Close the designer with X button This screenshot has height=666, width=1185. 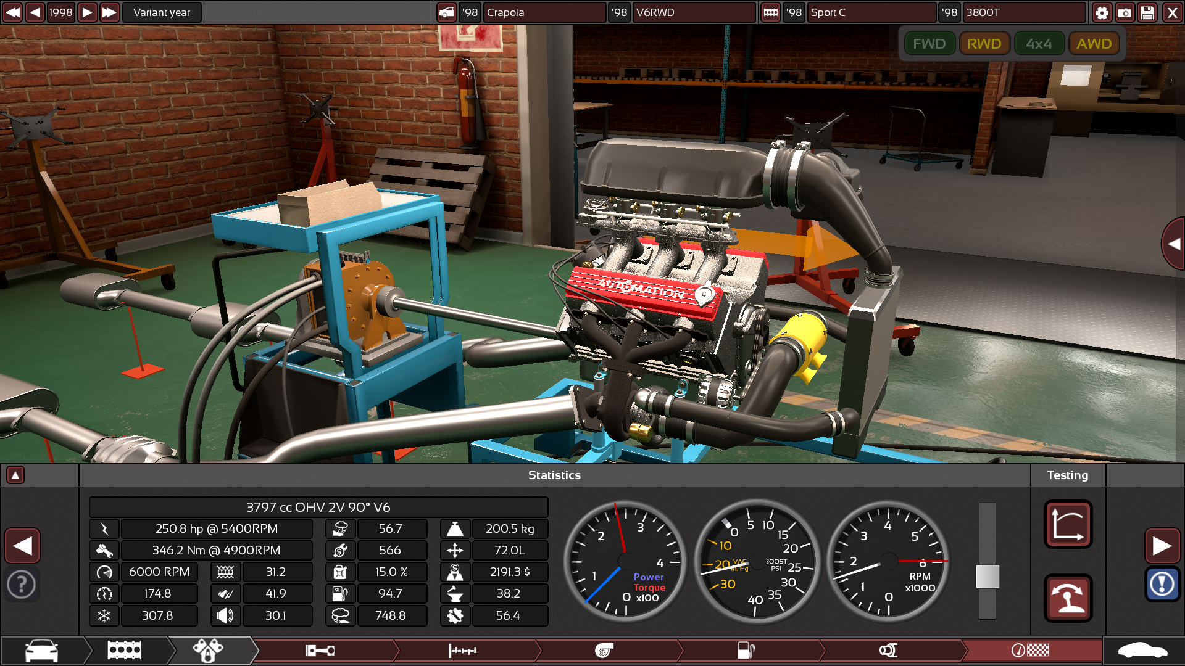point(1172,12)
